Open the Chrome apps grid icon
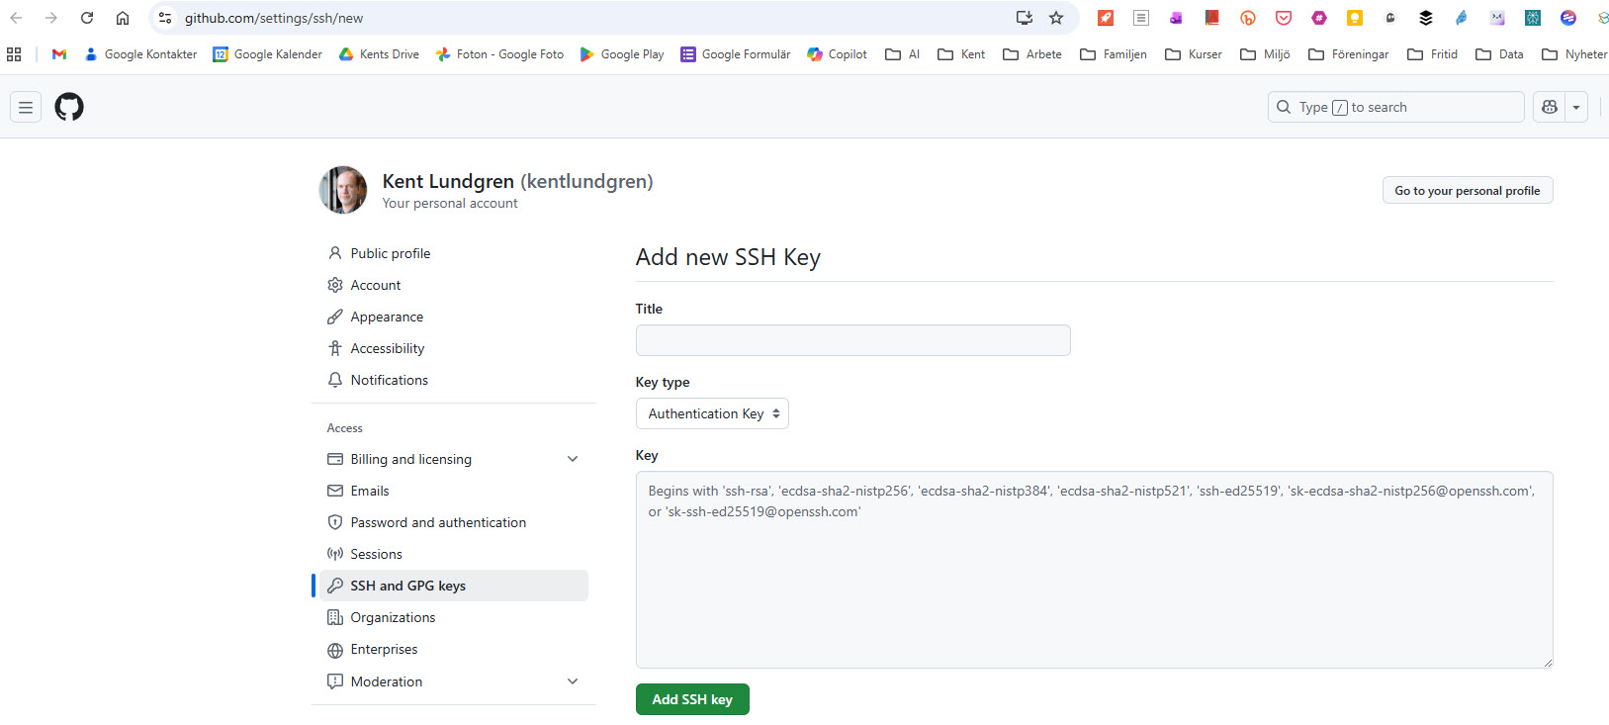 (14, 54)
